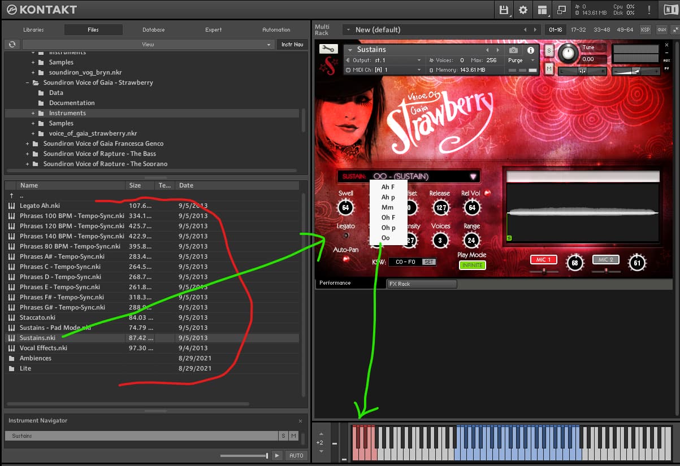680x466 pixels.
Task: Click the refresh icon above file tree
Action: coord(12,44)
